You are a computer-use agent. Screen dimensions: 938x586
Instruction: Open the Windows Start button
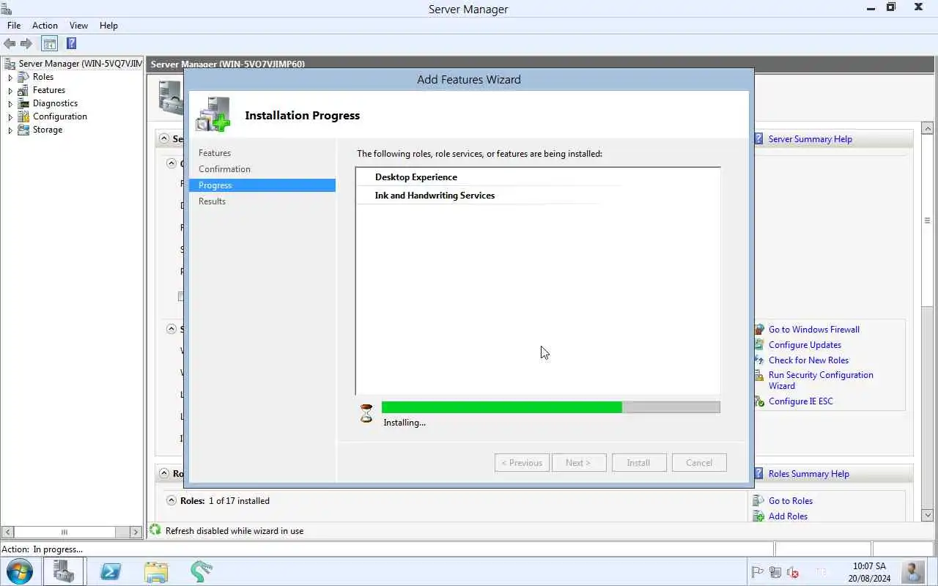click(x=20, y=571)
